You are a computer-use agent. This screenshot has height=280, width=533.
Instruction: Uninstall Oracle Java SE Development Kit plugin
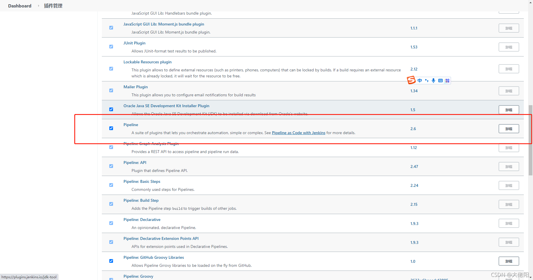(509, 110)
